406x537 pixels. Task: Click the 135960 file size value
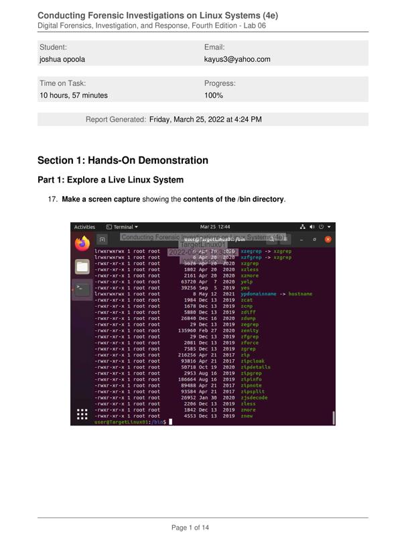pyautogui.click(x=187, y=331)
